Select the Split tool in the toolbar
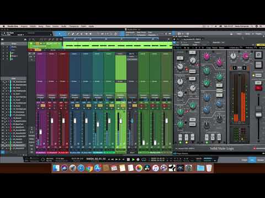The height and width of the screenshot is (198, 265). [x=68, y=34]
